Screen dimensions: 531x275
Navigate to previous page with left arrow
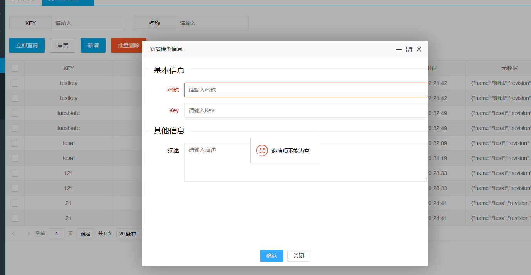(14, 233)
